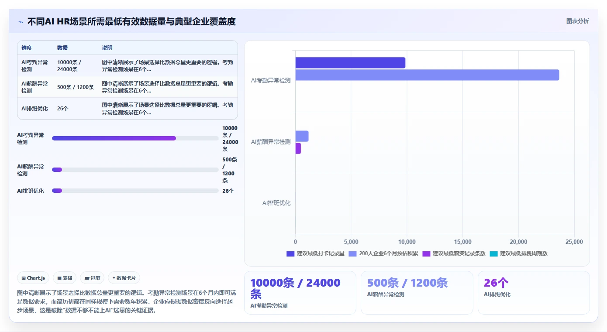
Task: Click the 数据 table column header
Action: [x=62, y=48]
